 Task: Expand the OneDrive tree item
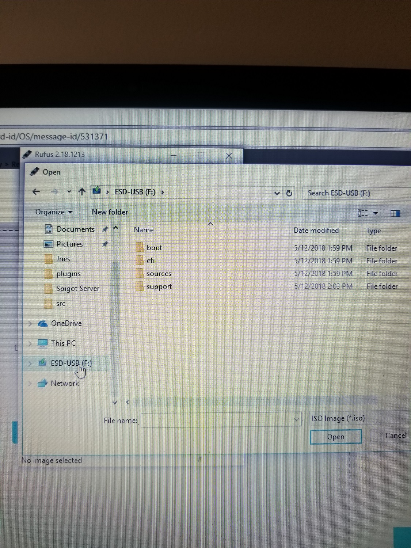(x=30, y=323)
